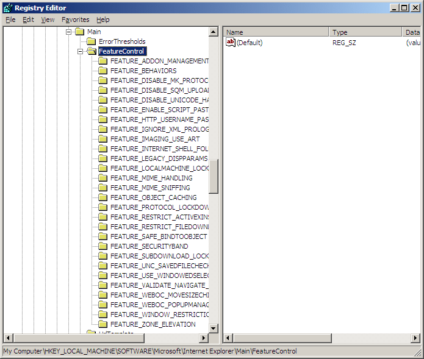424x359 pixels.
Task: Click the FEATURE_LEGACY_DISPPARAMS folder icon
Action: coord(103,158)
